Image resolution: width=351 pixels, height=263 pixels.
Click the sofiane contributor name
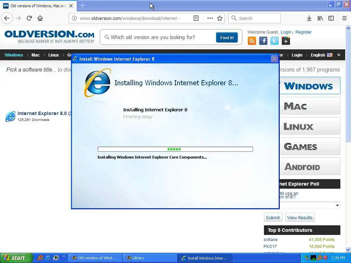270,239
